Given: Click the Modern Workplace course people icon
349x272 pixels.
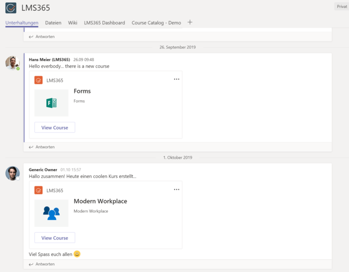Looking at the screenshot, I should tap(51, 212).
